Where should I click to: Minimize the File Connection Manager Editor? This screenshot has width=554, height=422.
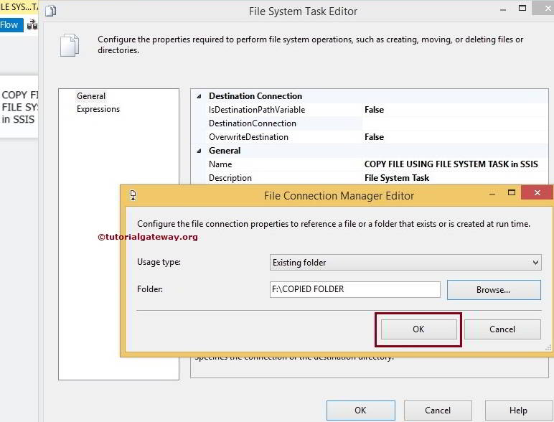(x=492, y=194)
